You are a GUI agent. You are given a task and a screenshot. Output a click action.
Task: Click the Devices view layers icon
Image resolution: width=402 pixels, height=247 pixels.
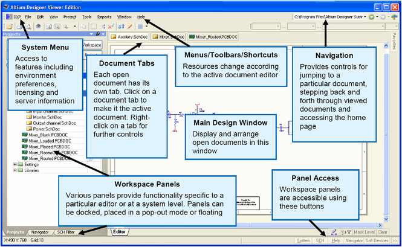coord(38,26)
